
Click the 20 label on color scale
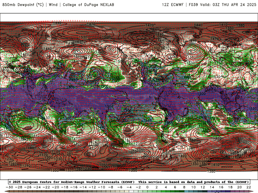[x=240, y=187]
